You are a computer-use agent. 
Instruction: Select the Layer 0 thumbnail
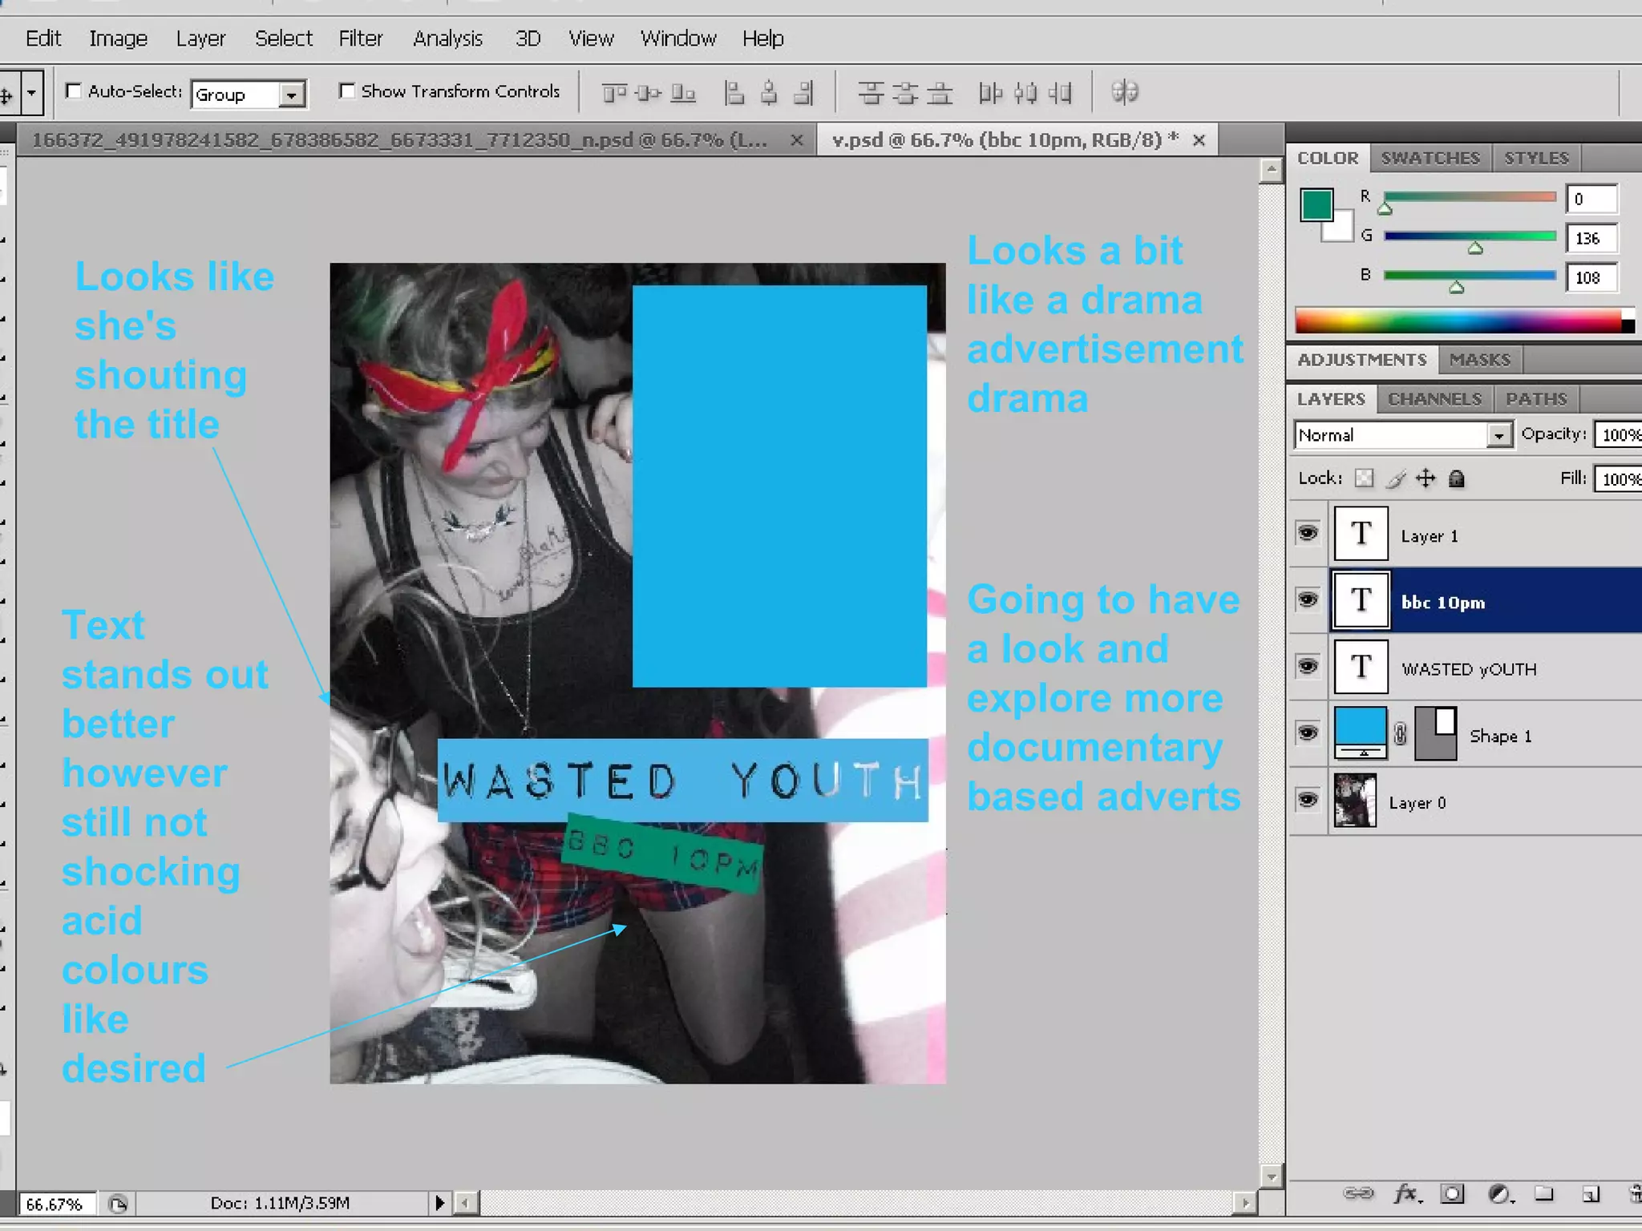(1355, 801)
